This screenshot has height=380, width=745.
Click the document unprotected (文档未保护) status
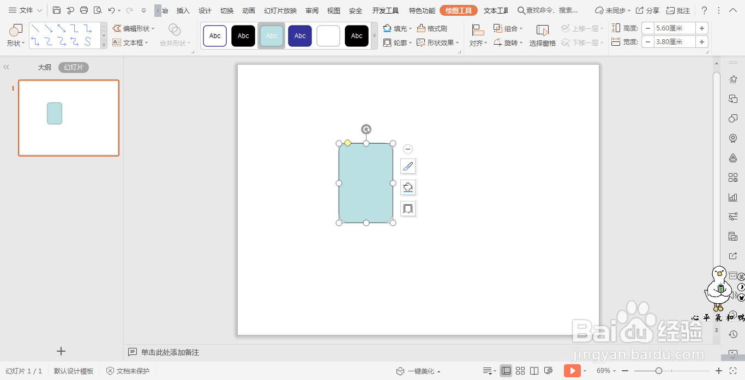click(128, 371)
